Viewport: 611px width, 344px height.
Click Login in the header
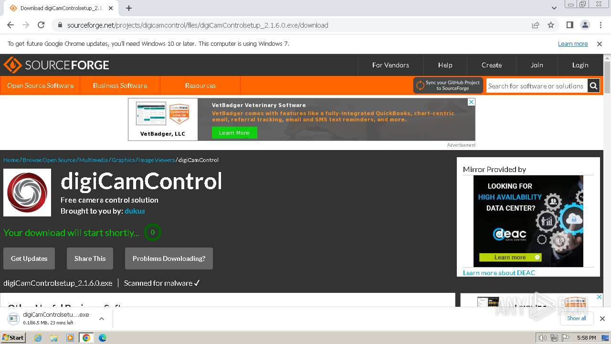click(x=580, y=65)
